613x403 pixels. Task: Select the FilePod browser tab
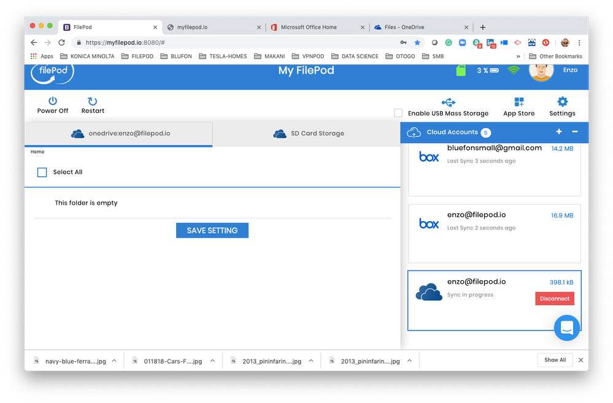(x=110, y=28)
